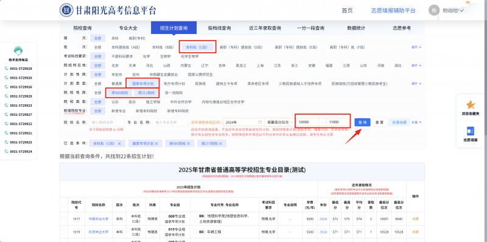Open the 志愿填报 sidebar icon
487x242 pixels.
pyautogui.click(x=470, y=131)
